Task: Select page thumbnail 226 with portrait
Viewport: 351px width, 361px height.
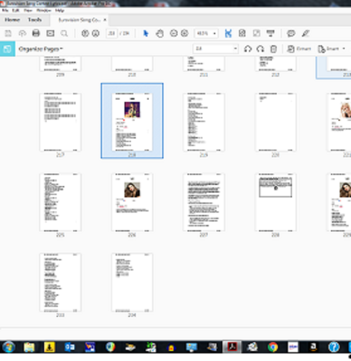Action: pyautogui.click(x=132, y=203)
